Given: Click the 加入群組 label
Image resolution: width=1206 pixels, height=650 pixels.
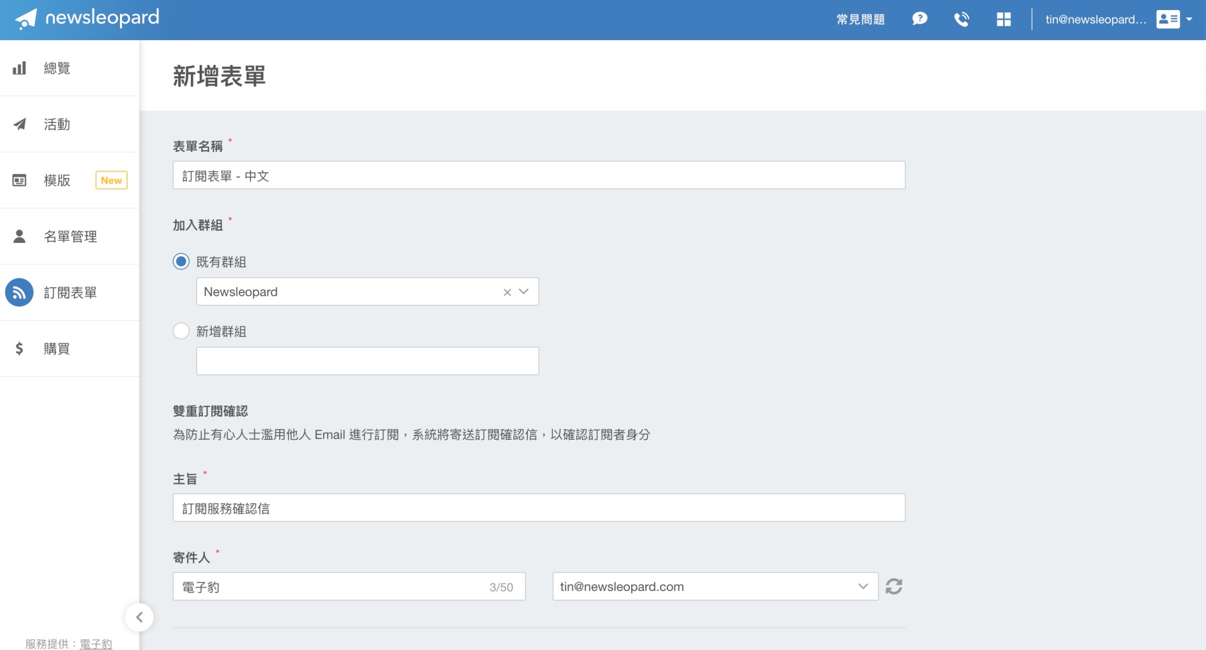Looking at the screenshot, I should coord(198,225).
